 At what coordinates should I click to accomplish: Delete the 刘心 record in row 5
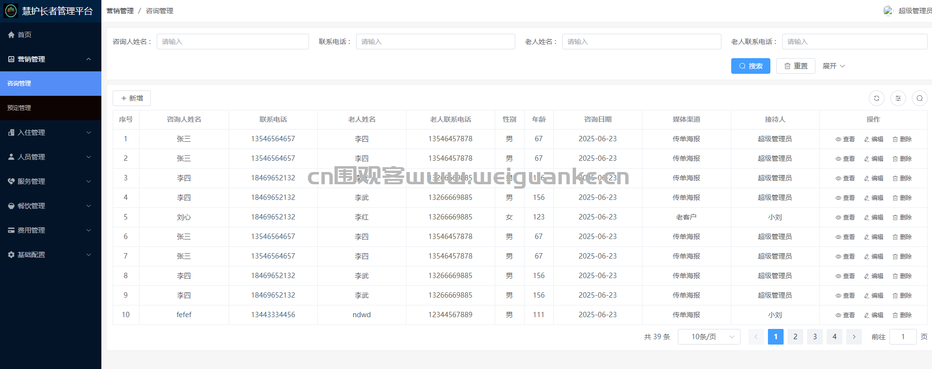[x=902, y=217]
